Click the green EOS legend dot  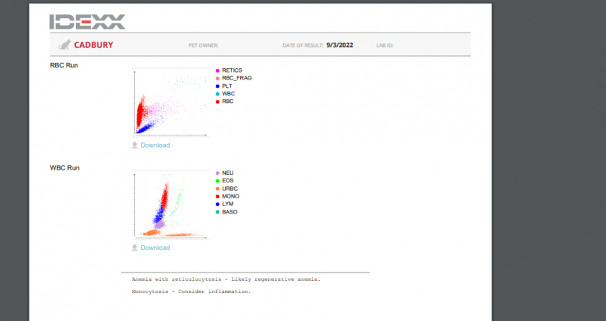click(217, 180)
